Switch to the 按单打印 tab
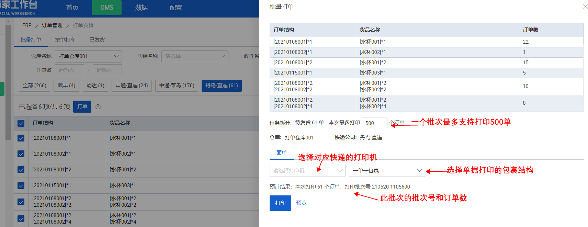This screenshot has height=227, width=588. [65, 40]
